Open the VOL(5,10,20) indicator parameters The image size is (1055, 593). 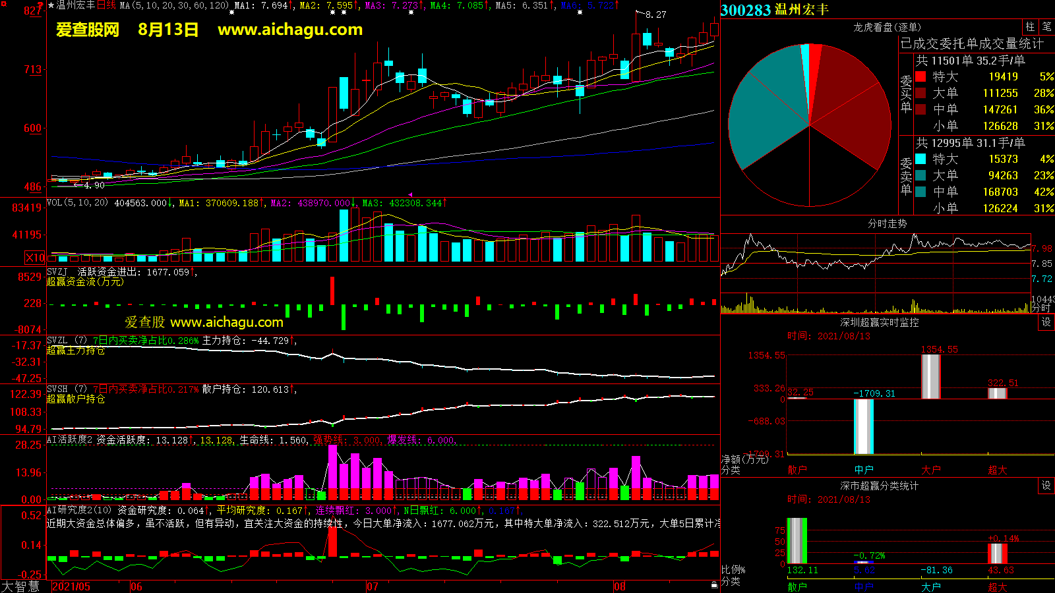pyautogui.click(x=77, y=203)
